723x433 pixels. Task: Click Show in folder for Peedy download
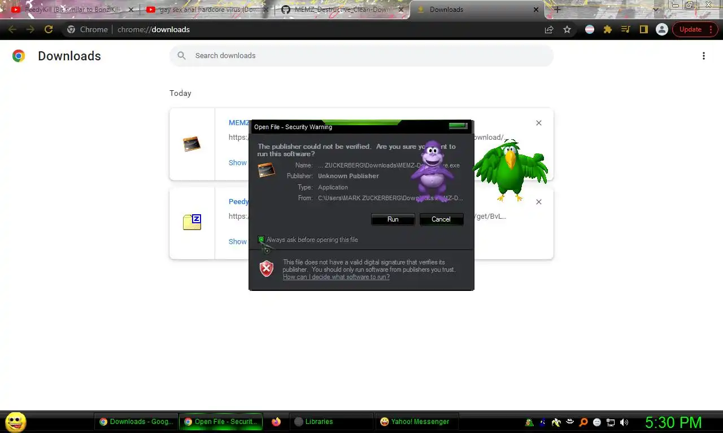[238, 241]
